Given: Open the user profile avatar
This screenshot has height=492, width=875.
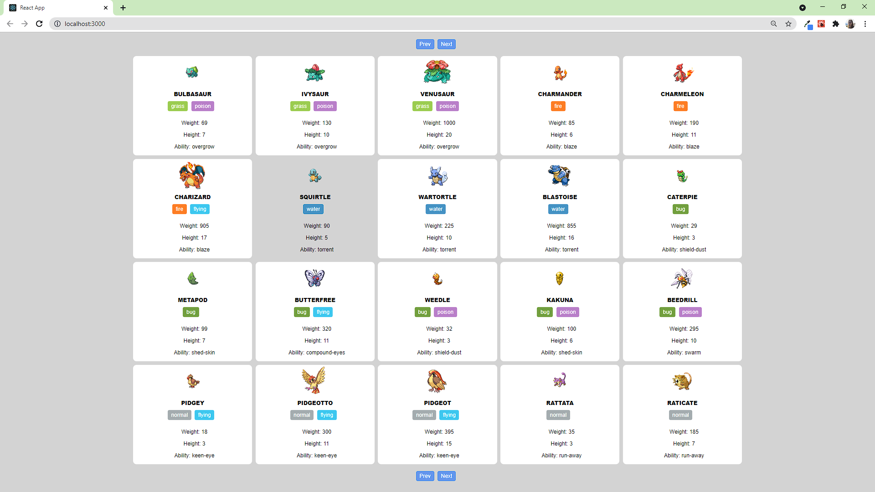Looking at the screenshot, I should click(850, 24).
